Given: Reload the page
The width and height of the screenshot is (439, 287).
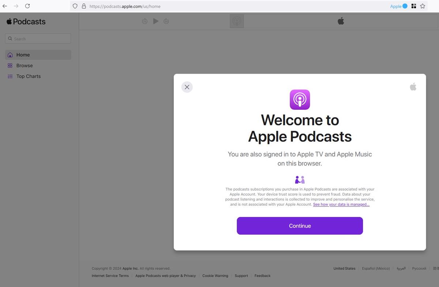Looking at the screenshot, I should 27,6.
